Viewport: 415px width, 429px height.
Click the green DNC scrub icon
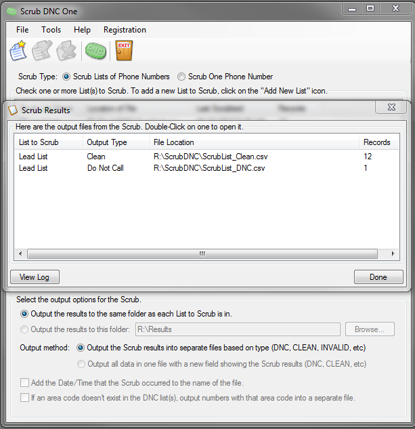pos(95,51)
